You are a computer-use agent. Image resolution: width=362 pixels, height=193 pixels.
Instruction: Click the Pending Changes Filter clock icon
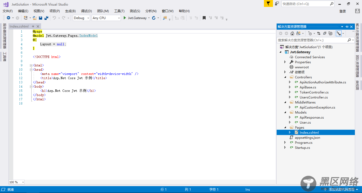pyautogui.click(x=310, y=33)
